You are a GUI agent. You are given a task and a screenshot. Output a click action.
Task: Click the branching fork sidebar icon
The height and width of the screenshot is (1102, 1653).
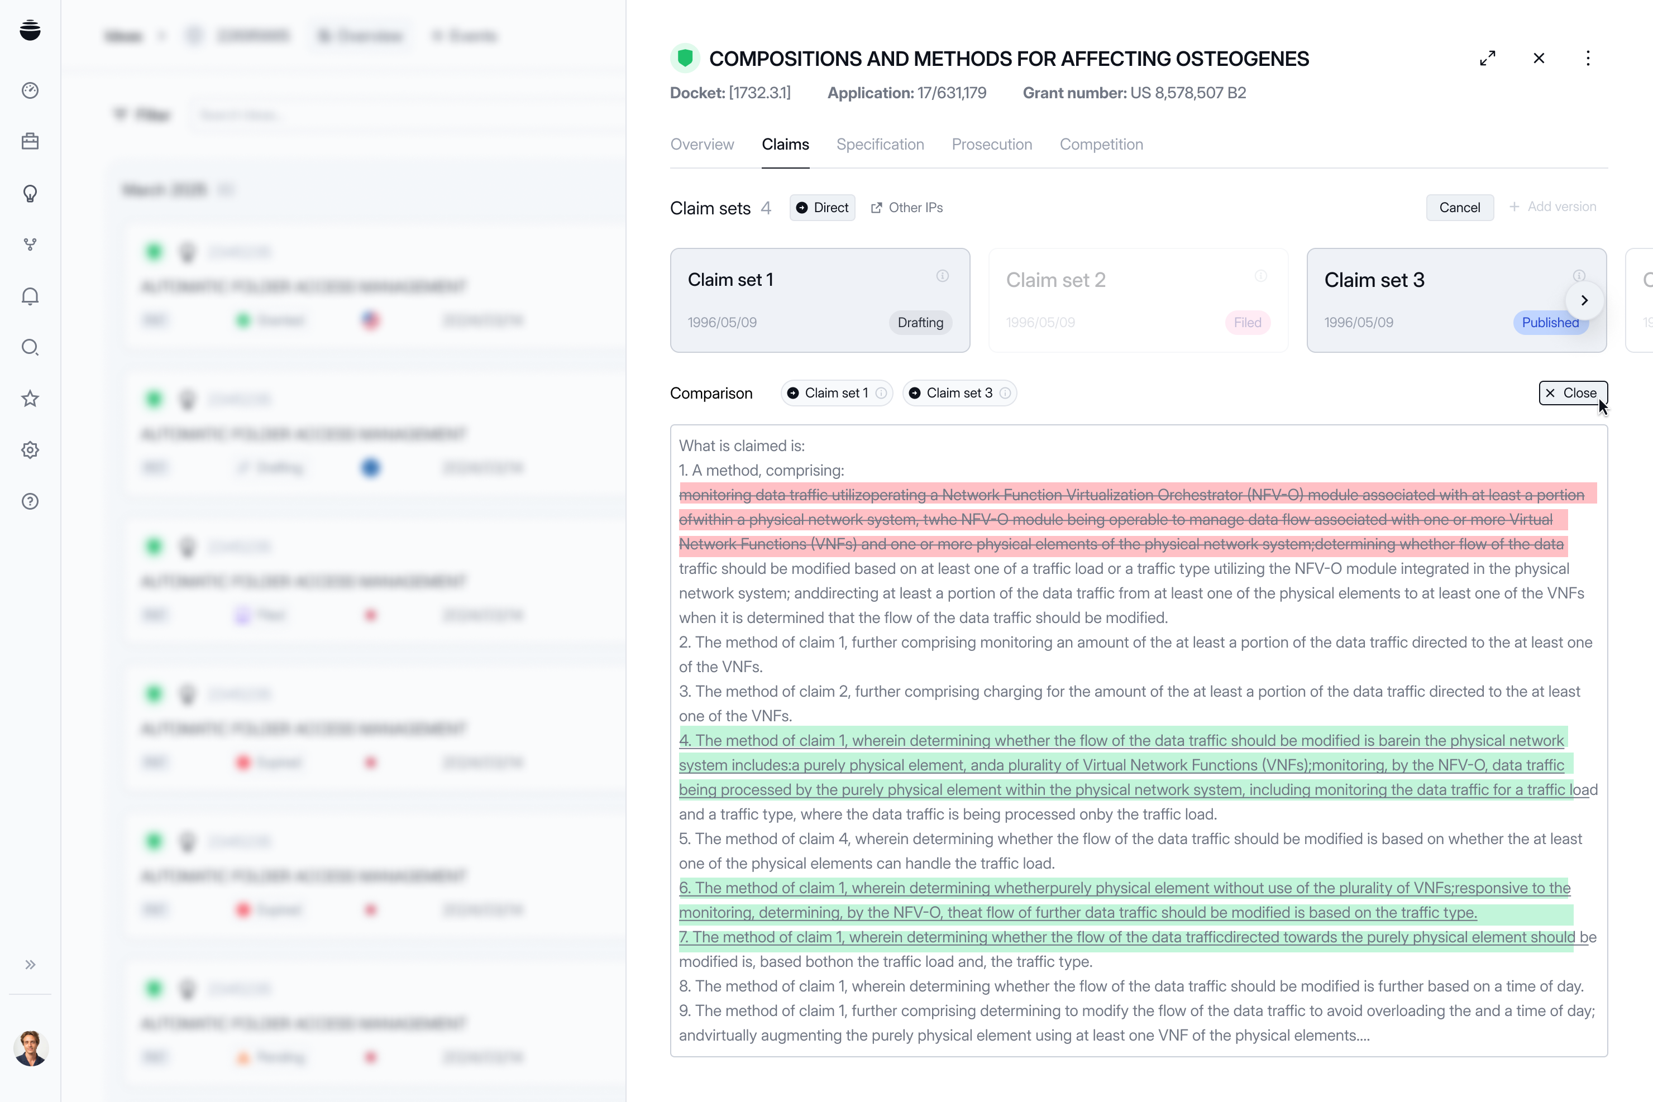(x=30, y=245)
